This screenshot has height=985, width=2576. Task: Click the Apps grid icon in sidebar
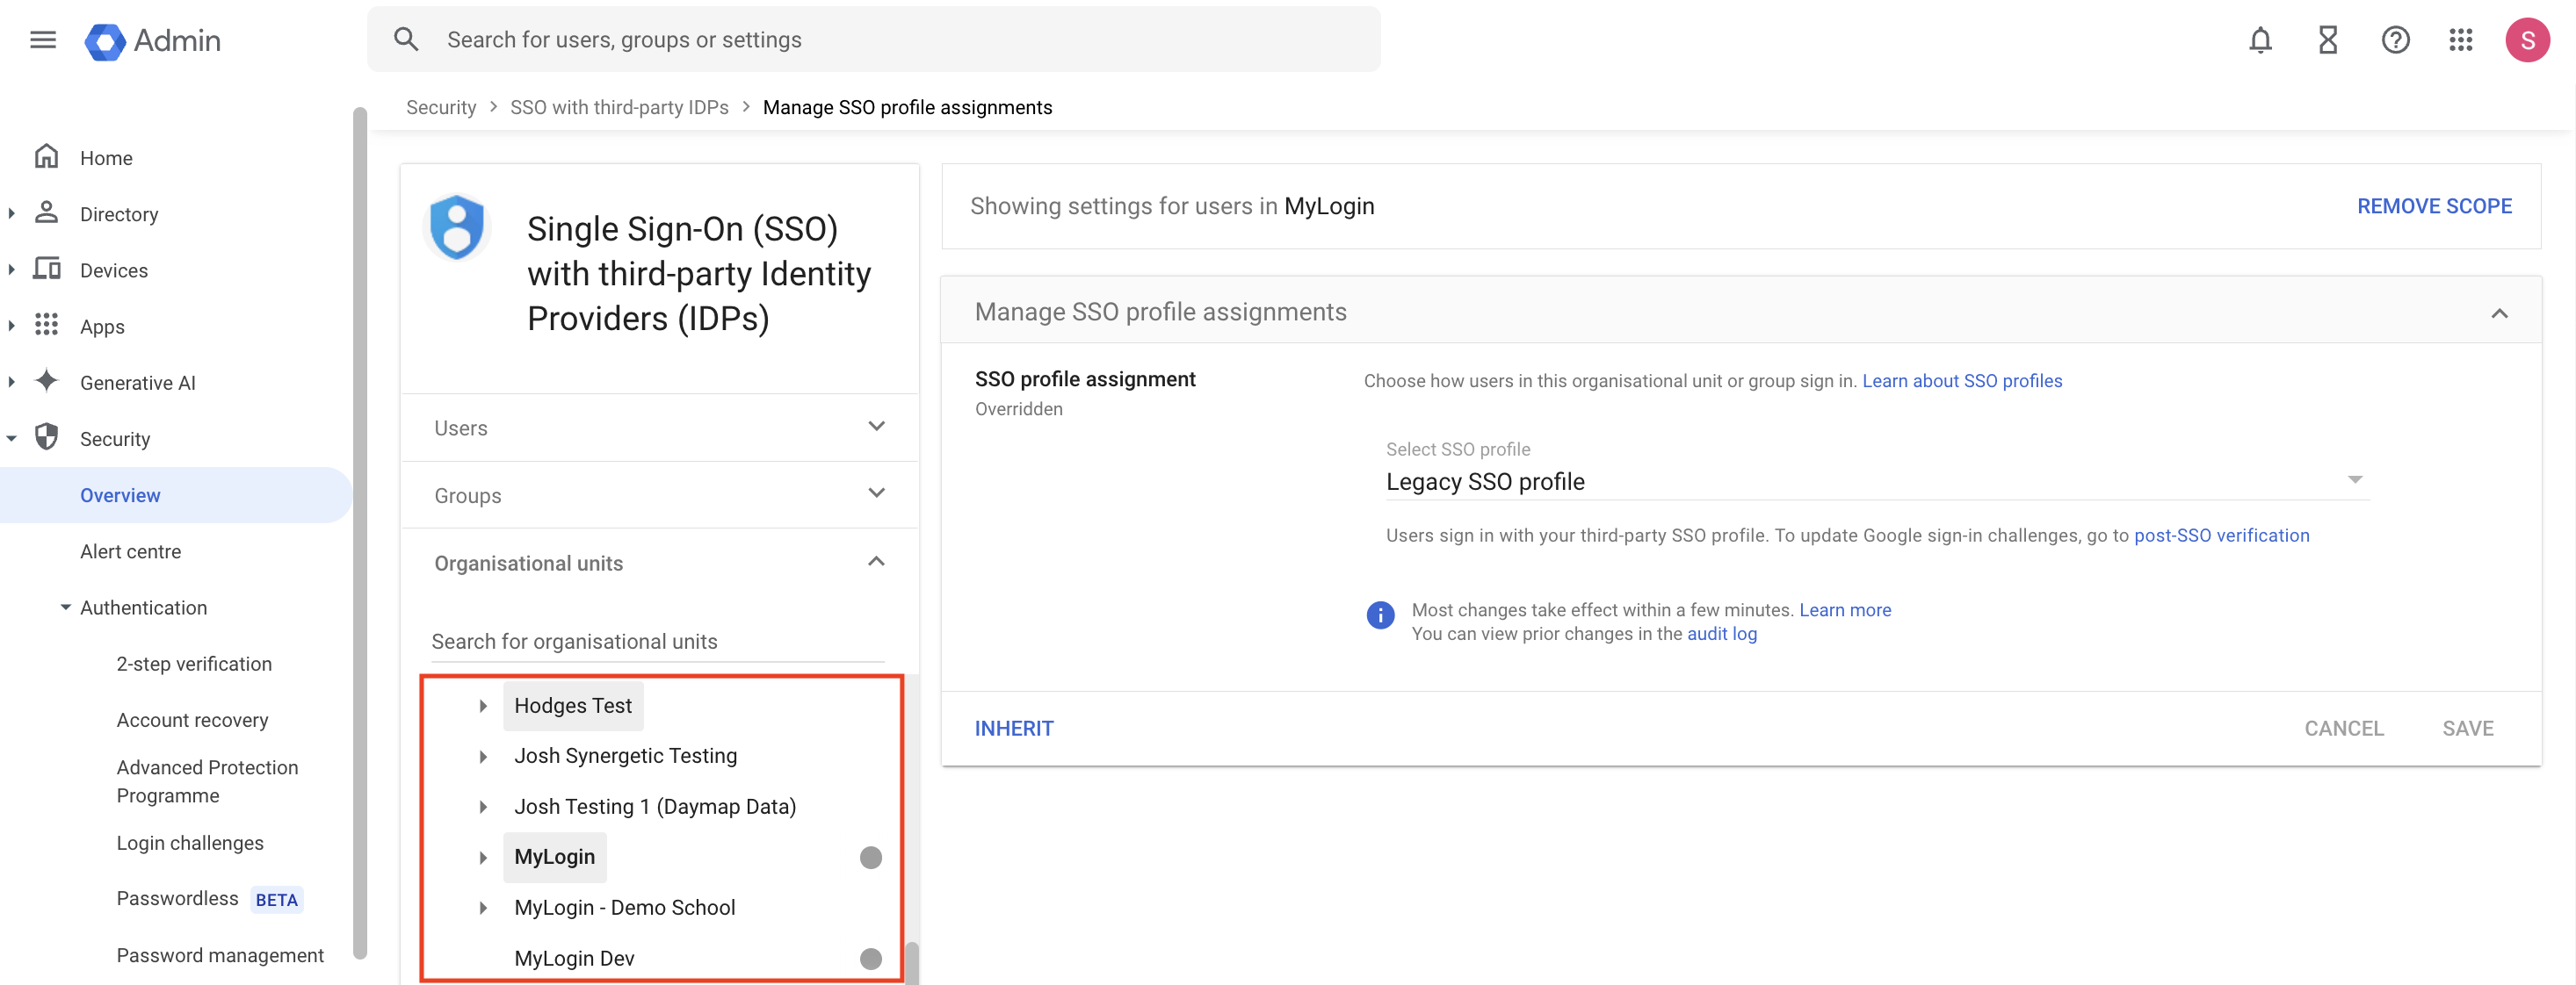point(47,325)
